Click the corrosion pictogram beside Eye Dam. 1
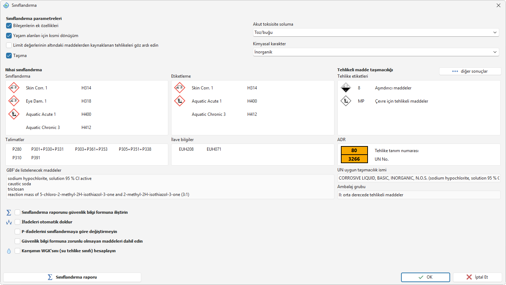Viewport: 506px width, 285px height. click(x=14, y=101)
